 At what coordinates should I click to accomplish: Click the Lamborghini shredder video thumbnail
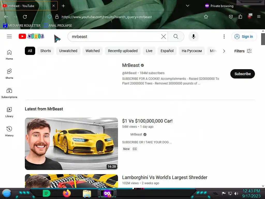[x=71, y=181]
